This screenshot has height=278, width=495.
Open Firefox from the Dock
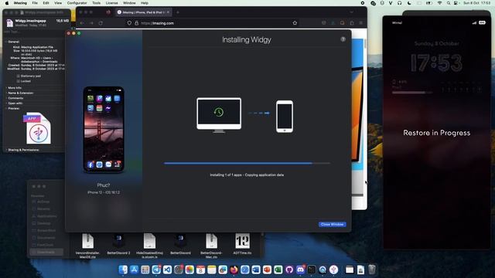234,270
